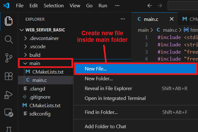
Task: Click Reveal in File Explorer
Action: [108, 89]
